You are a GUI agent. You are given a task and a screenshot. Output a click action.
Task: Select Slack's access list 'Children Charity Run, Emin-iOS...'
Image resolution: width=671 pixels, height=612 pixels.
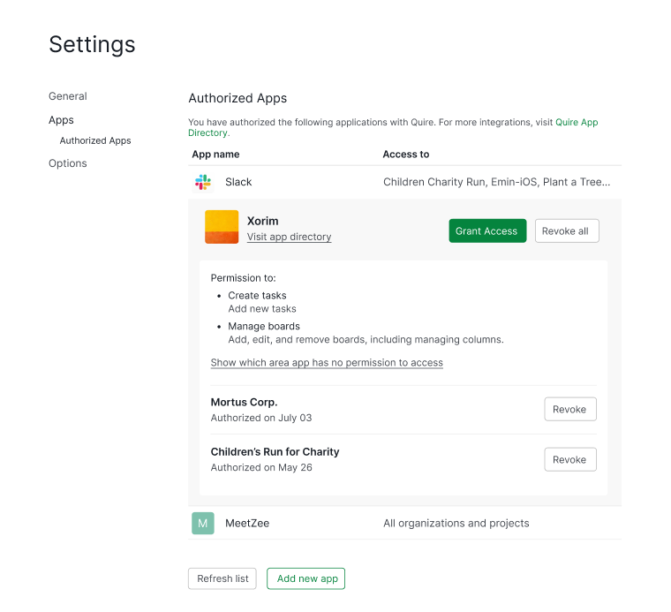point(497,182)
